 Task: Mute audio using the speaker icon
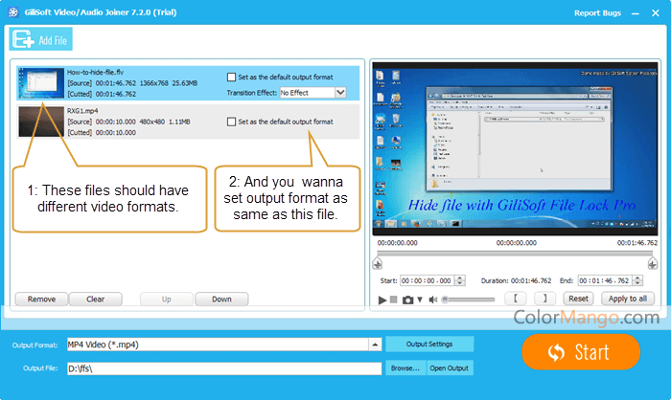[x=433, y=300]
